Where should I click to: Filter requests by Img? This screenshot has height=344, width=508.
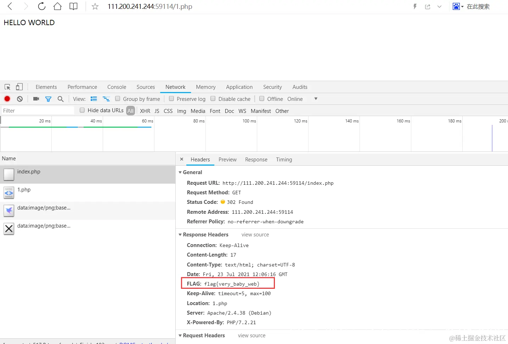(181, 111)
